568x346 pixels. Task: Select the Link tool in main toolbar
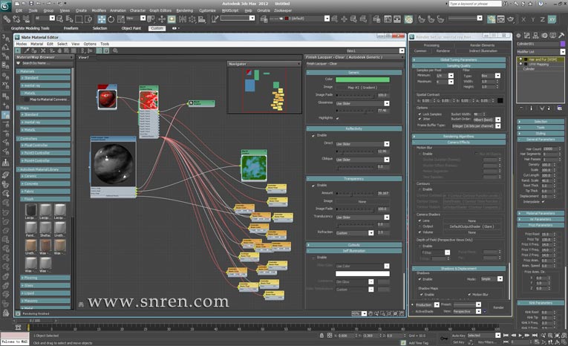7,19
